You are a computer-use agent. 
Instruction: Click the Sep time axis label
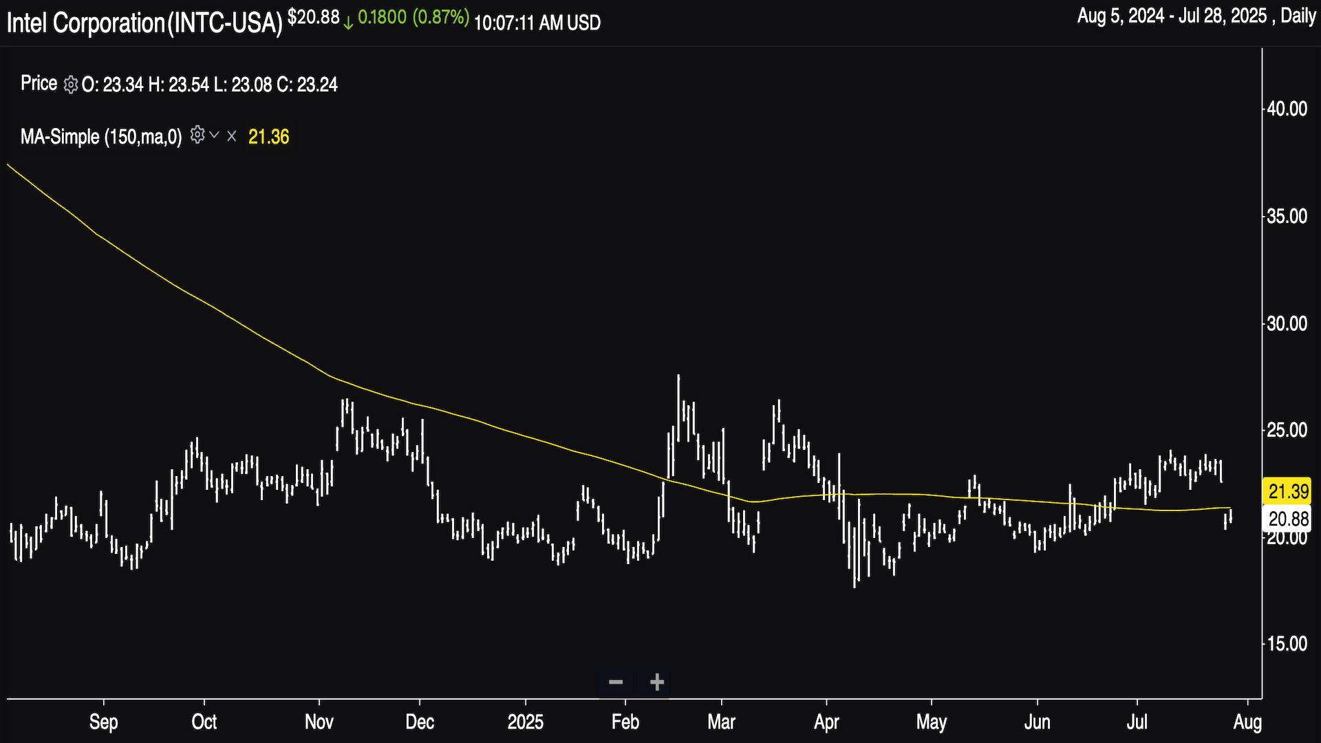pos(104,722)
